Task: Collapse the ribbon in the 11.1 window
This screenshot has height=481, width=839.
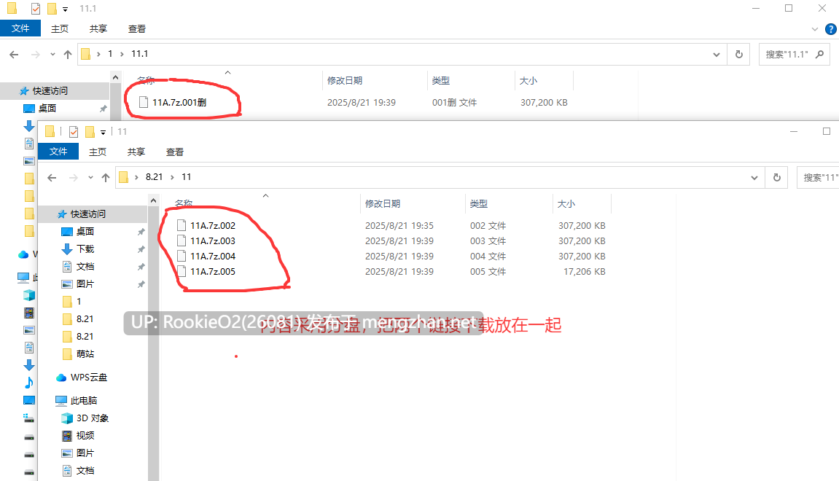Action: (815, 29)
